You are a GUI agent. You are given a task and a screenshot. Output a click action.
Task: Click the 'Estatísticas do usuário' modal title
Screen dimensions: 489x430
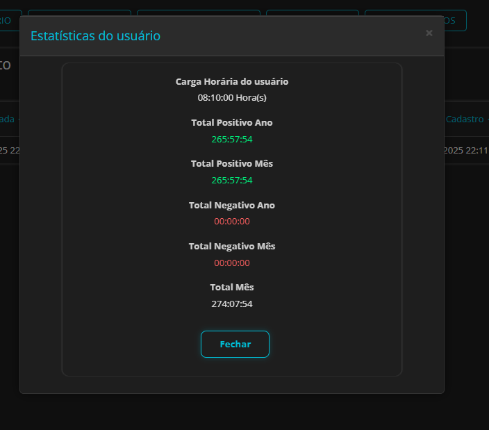tap(95, 35)
